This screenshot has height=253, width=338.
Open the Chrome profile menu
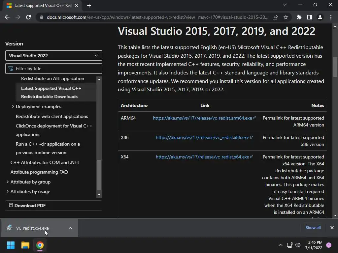320,17
